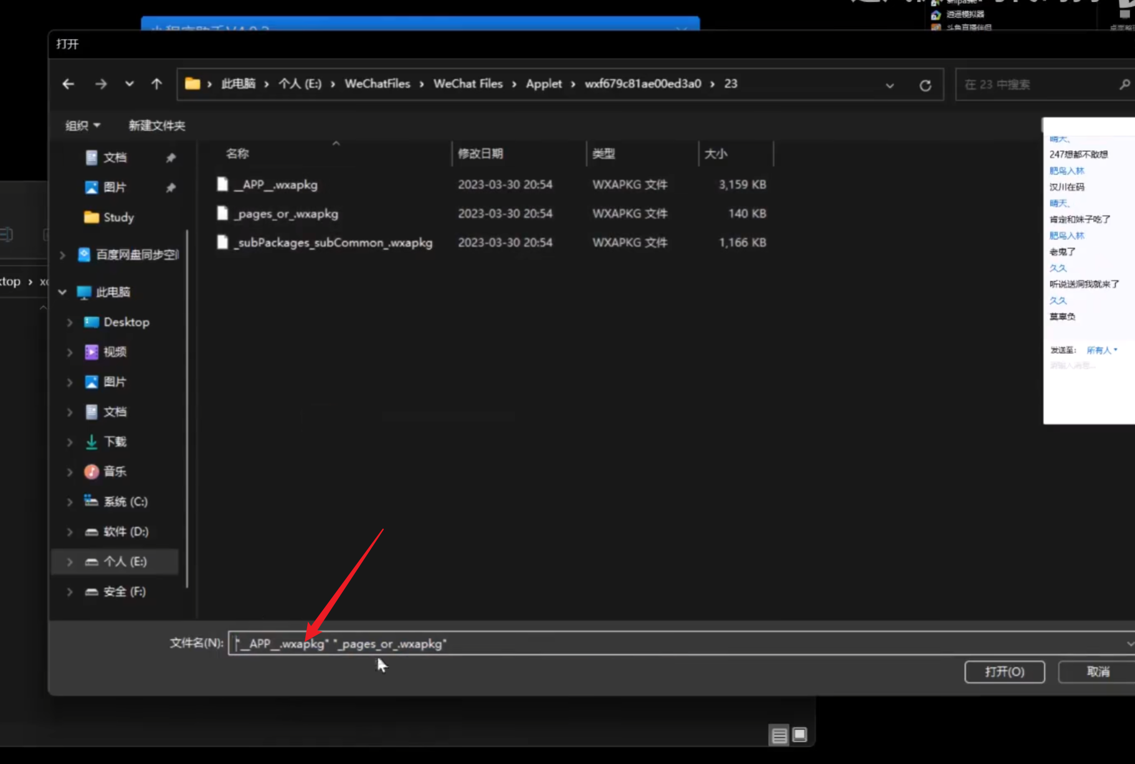This screenshot has width=1135, height=764.
Task: Click 打开(O) to open selected files
Action: (x=1004, y=672)
